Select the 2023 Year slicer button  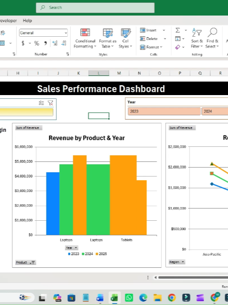click(164, 112)
